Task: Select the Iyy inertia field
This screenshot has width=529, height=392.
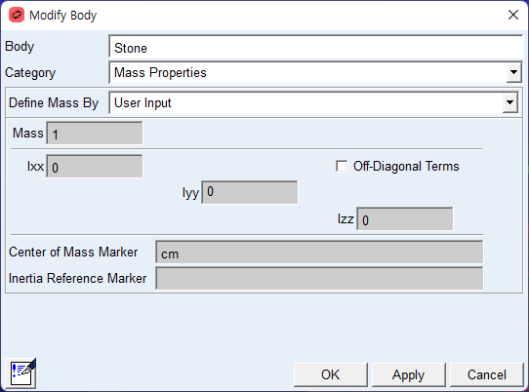Action: point(250,192)
